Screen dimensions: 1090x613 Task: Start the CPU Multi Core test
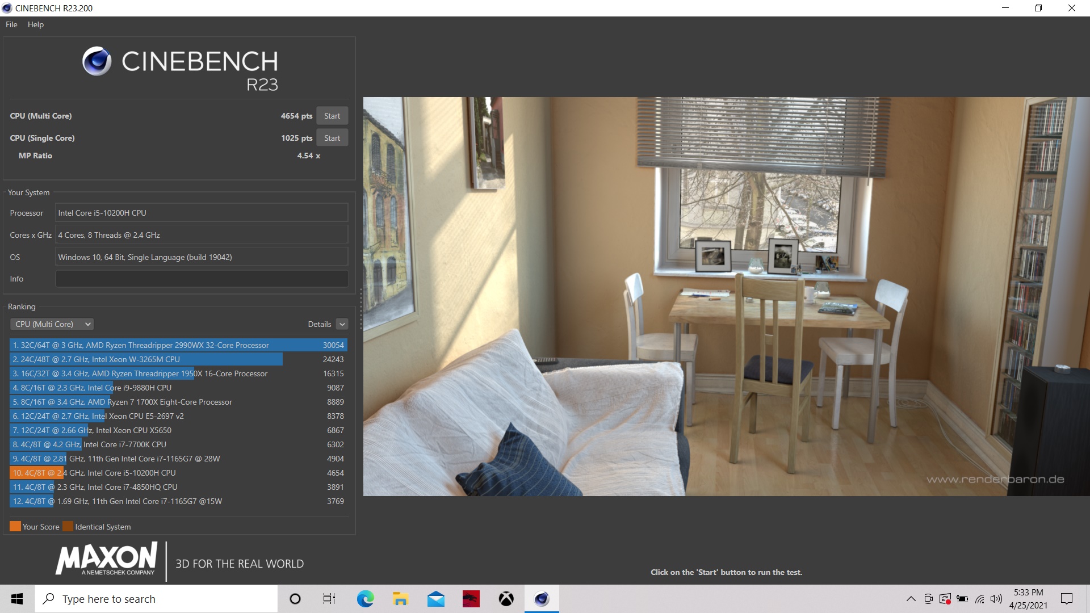pyautogui.click(x=332, y=116)
